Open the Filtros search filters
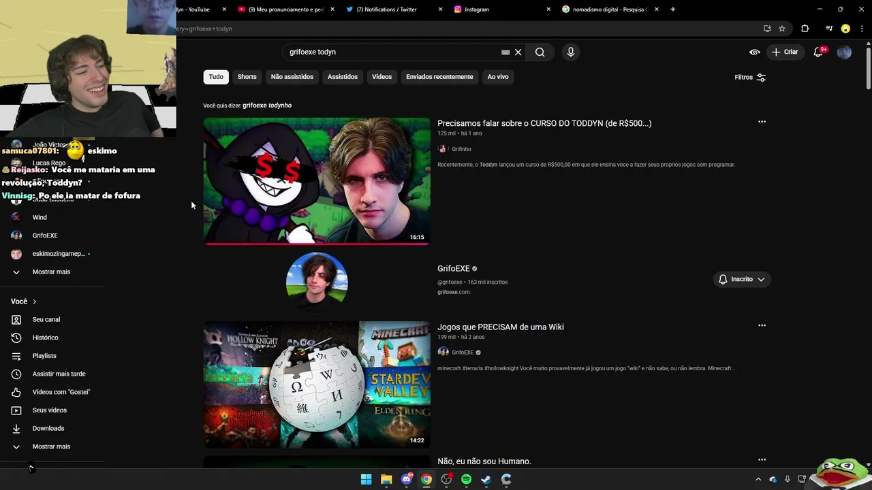The image size is (872, 490). pyautogui.click(x=750, y=77)
